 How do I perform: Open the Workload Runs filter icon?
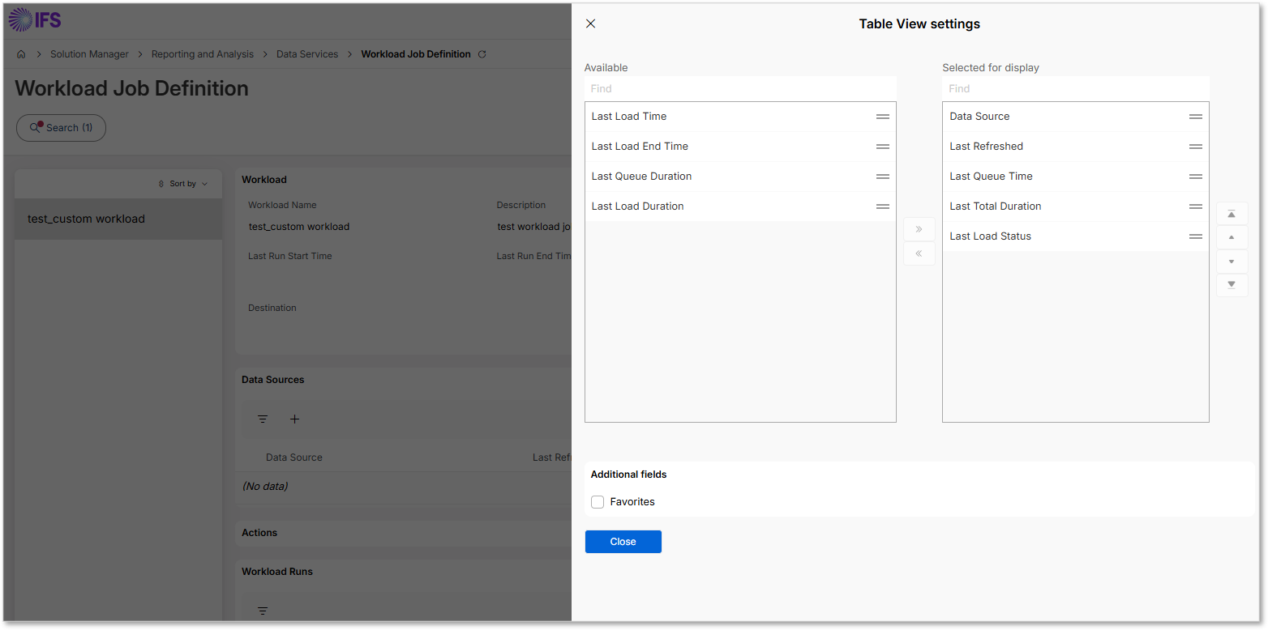pos(263,611)
